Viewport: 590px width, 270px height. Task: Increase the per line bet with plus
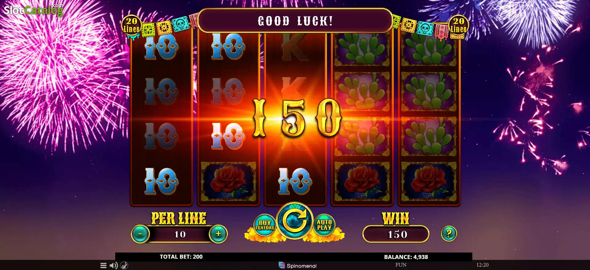tap(218, 234)
